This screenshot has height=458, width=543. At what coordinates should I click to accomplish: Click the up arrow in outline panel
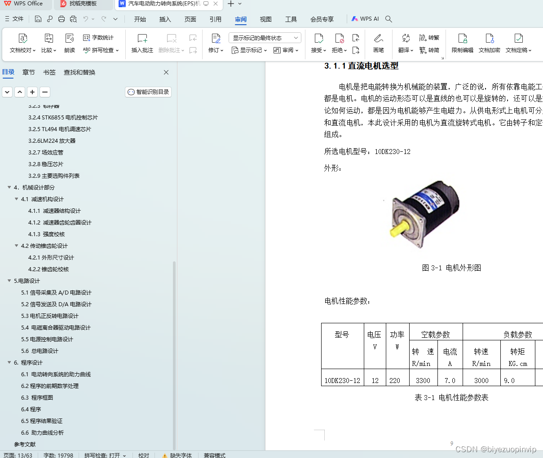click(x=20, y=92)
